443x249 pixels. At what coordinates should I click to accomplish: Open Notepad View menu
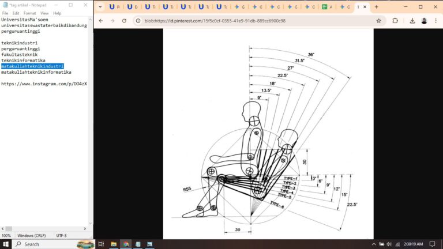point(44,13)
